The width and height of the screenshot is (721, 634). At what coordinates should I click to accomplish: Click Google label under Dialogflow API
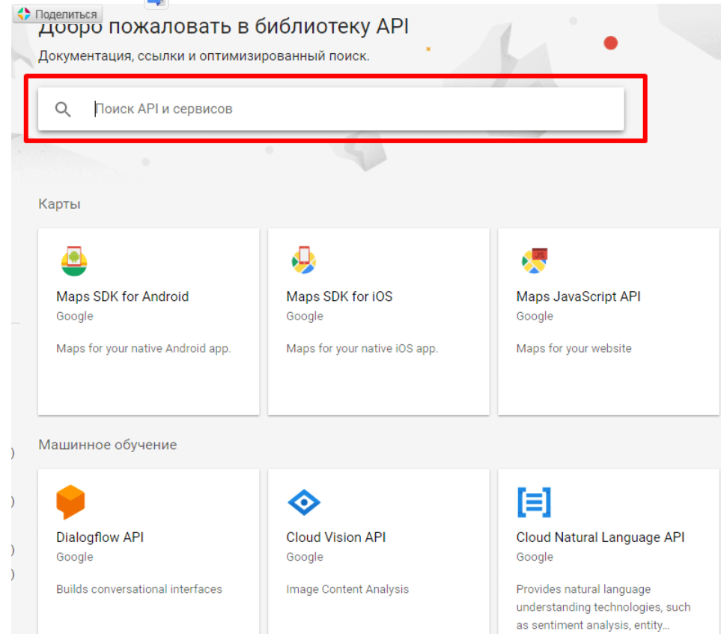[x=74, y=557]
